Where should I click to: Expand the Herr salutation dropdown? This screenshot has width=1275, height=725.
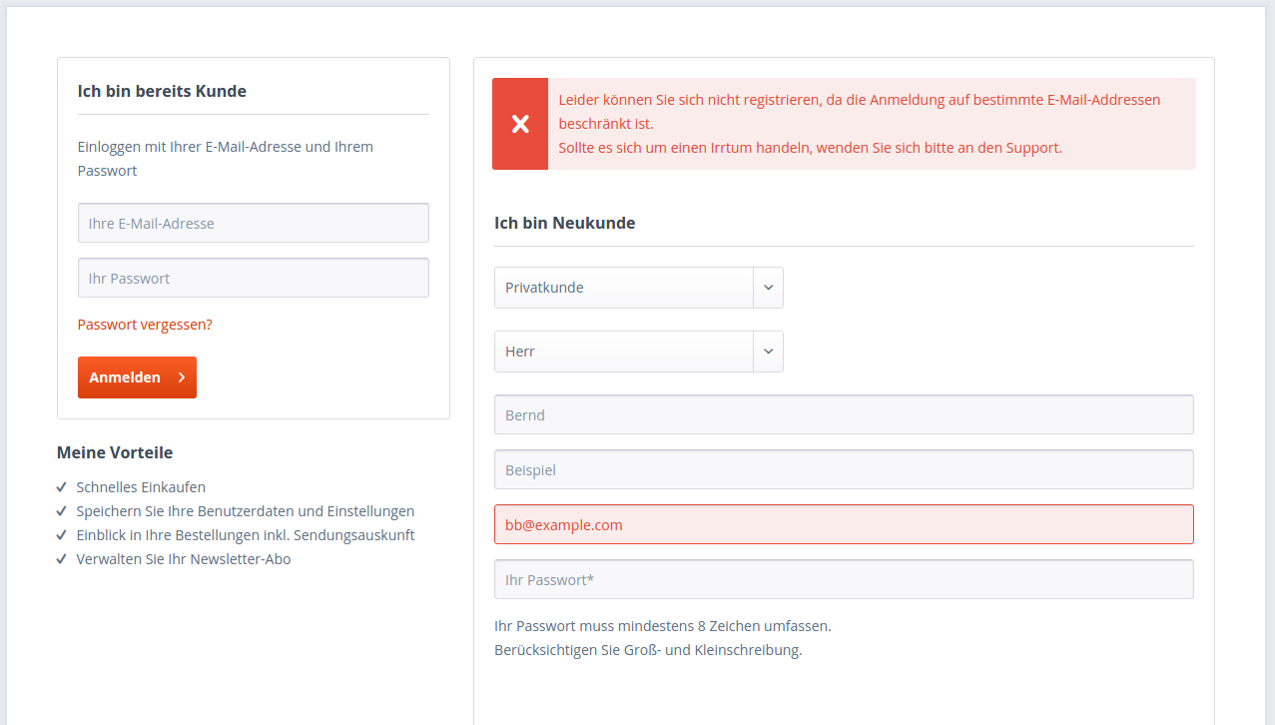(624, 352)
